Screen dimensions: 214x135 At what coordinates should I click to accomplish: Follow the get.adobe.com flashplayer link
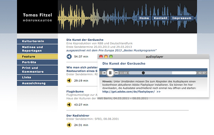(131, 92)
